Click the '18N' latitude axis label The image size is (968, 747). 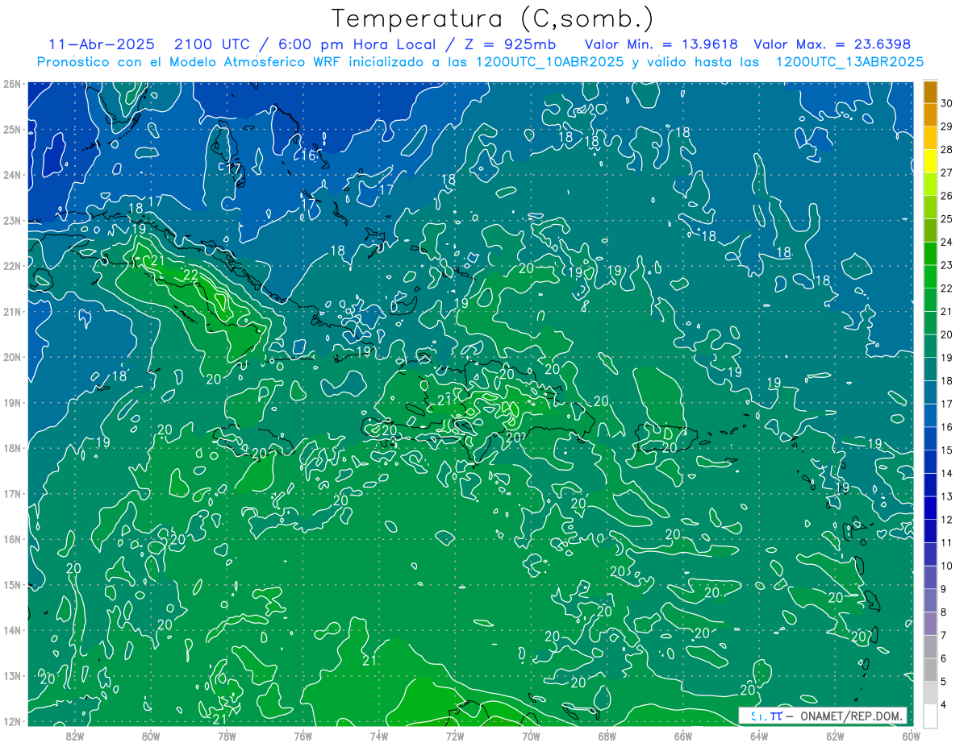point(11,448)
